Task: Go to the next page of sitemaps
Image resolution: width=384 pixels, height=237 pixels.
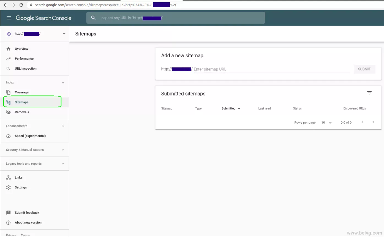Action: (373, 122)
